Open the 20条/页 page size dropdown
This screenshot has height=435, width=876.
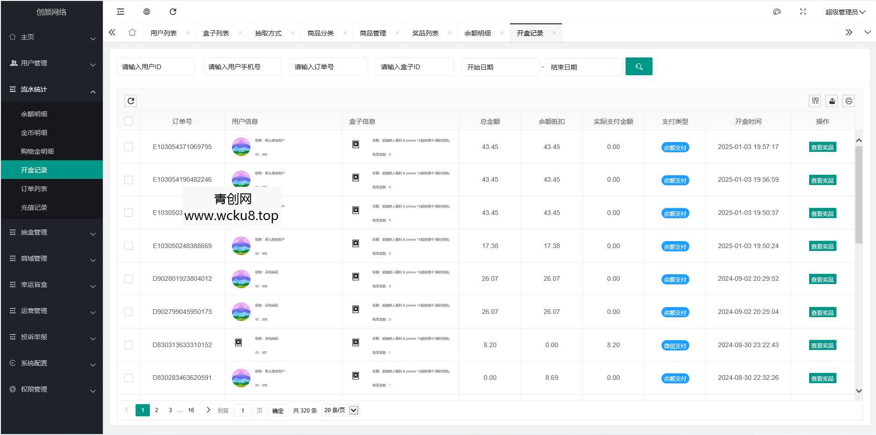(x=340, y=410)
